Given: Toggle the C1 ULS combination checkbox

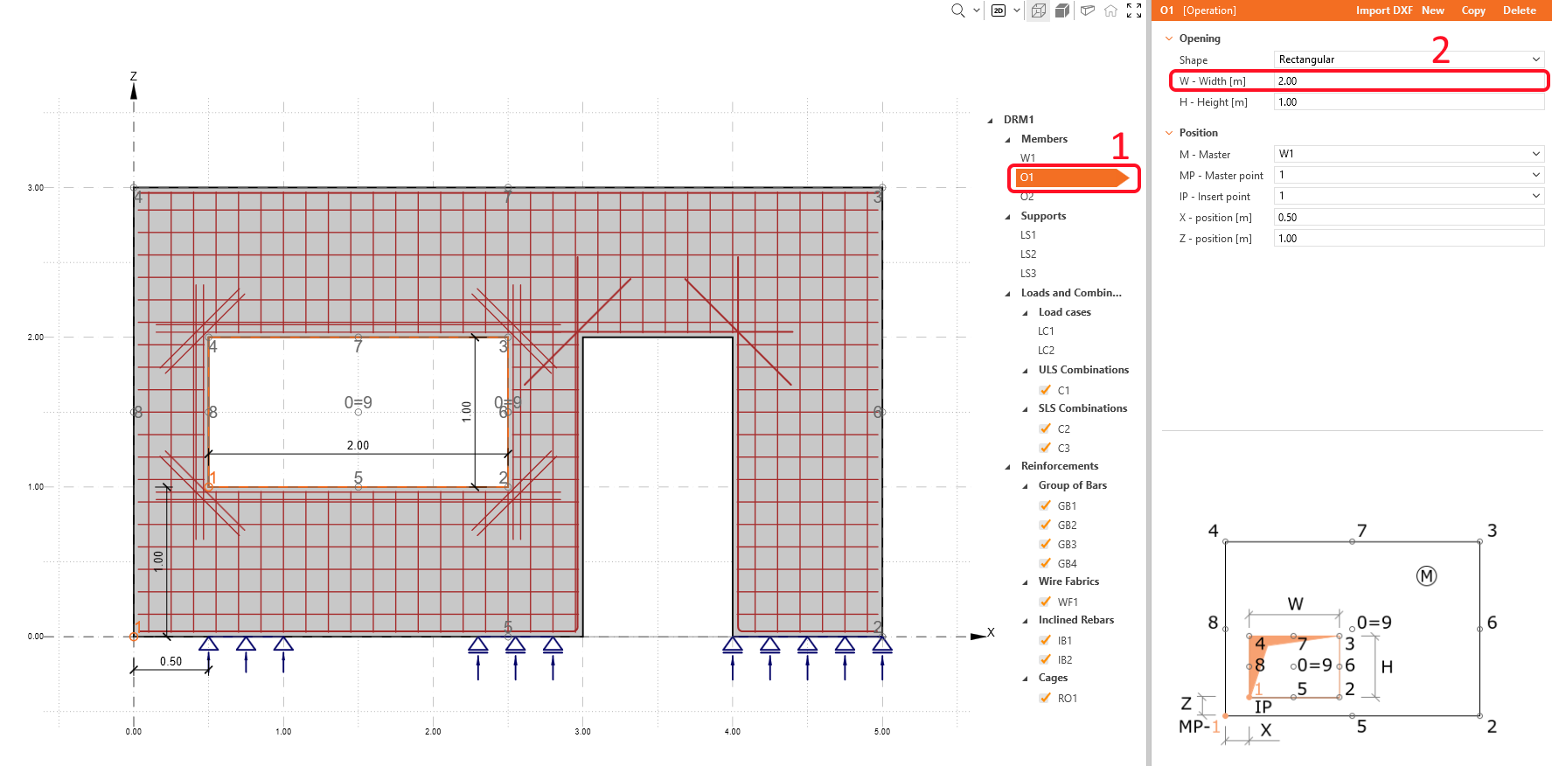Looking at the screenshot, I should (1045, 390).
